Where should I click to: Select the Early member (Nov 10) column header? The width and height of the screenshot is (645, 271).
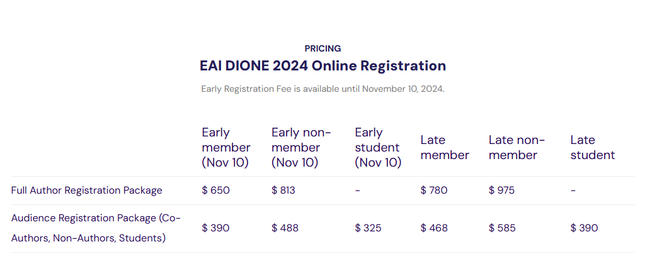(x=225, y=147)
